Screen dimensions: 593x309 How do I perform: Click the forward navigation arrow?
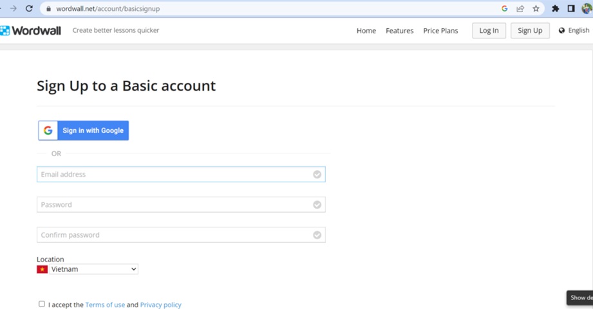click(14, 8)
